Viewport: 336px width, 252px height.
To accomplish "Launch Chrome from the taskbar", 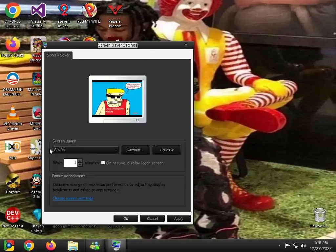I will [29, 245].
